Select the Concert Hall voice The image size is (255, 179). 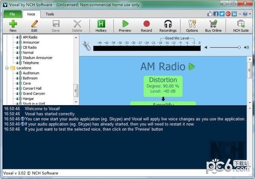tap(32, 88)
